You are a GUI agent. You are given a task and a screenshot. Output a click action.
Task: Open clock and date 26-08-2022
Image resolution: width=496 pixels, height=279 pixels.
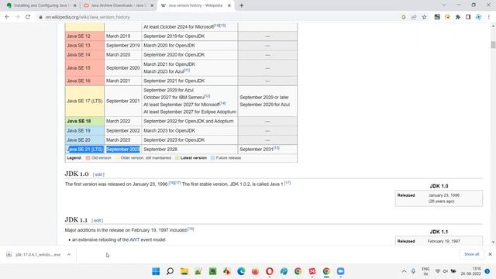click(x=471, y=271)
